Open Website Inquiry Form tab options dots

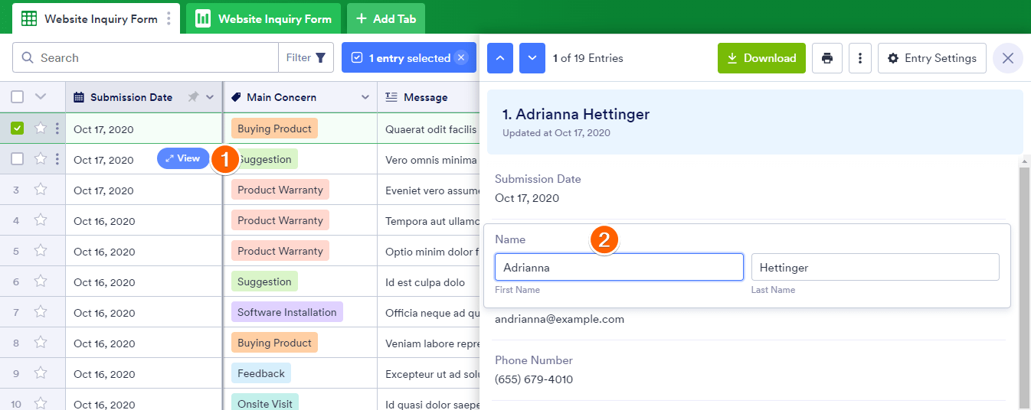click(169, 18)
